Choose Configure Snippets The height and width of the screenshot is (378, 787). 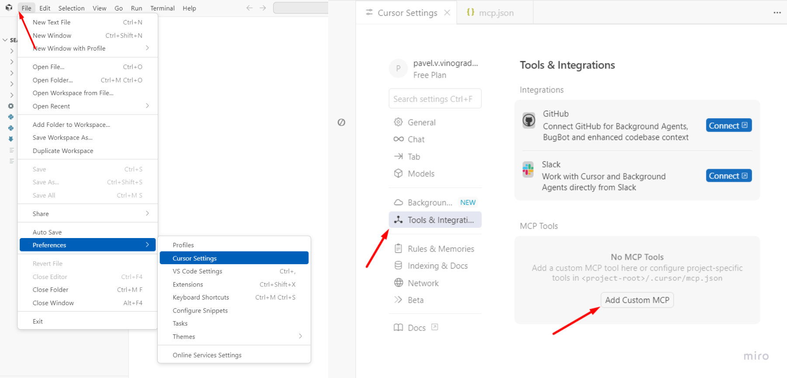234,310
